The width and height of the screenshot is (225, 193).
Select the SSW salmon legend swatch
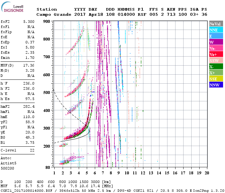point(216,60)
